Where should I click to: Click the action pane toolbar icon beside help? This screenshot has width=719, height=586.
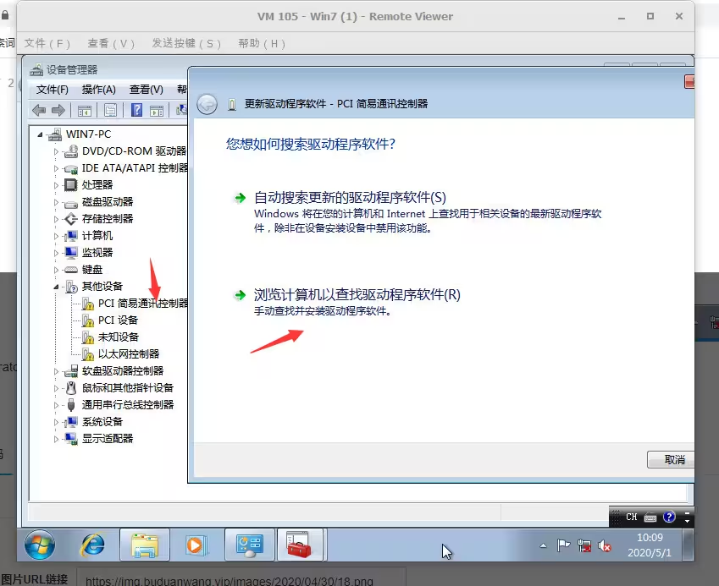click(x=157, y=110)
